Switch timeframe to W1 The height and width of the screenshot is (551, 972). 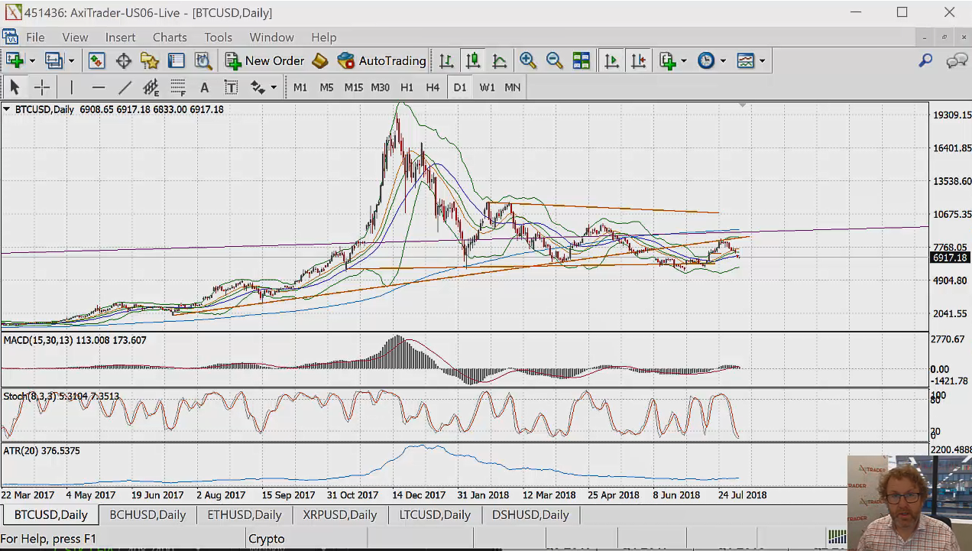(487, 87)
